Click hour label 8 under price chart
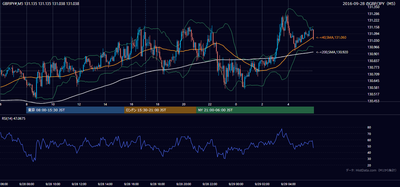The image size is (400, 187). point(27,104)
